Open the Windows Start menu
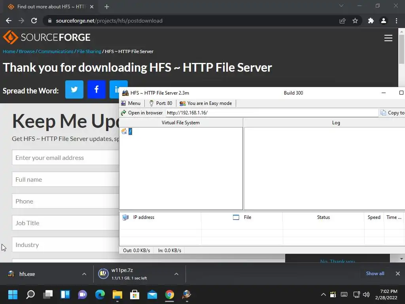This screenshot has height=304, width=405. [x=13, y=294]
